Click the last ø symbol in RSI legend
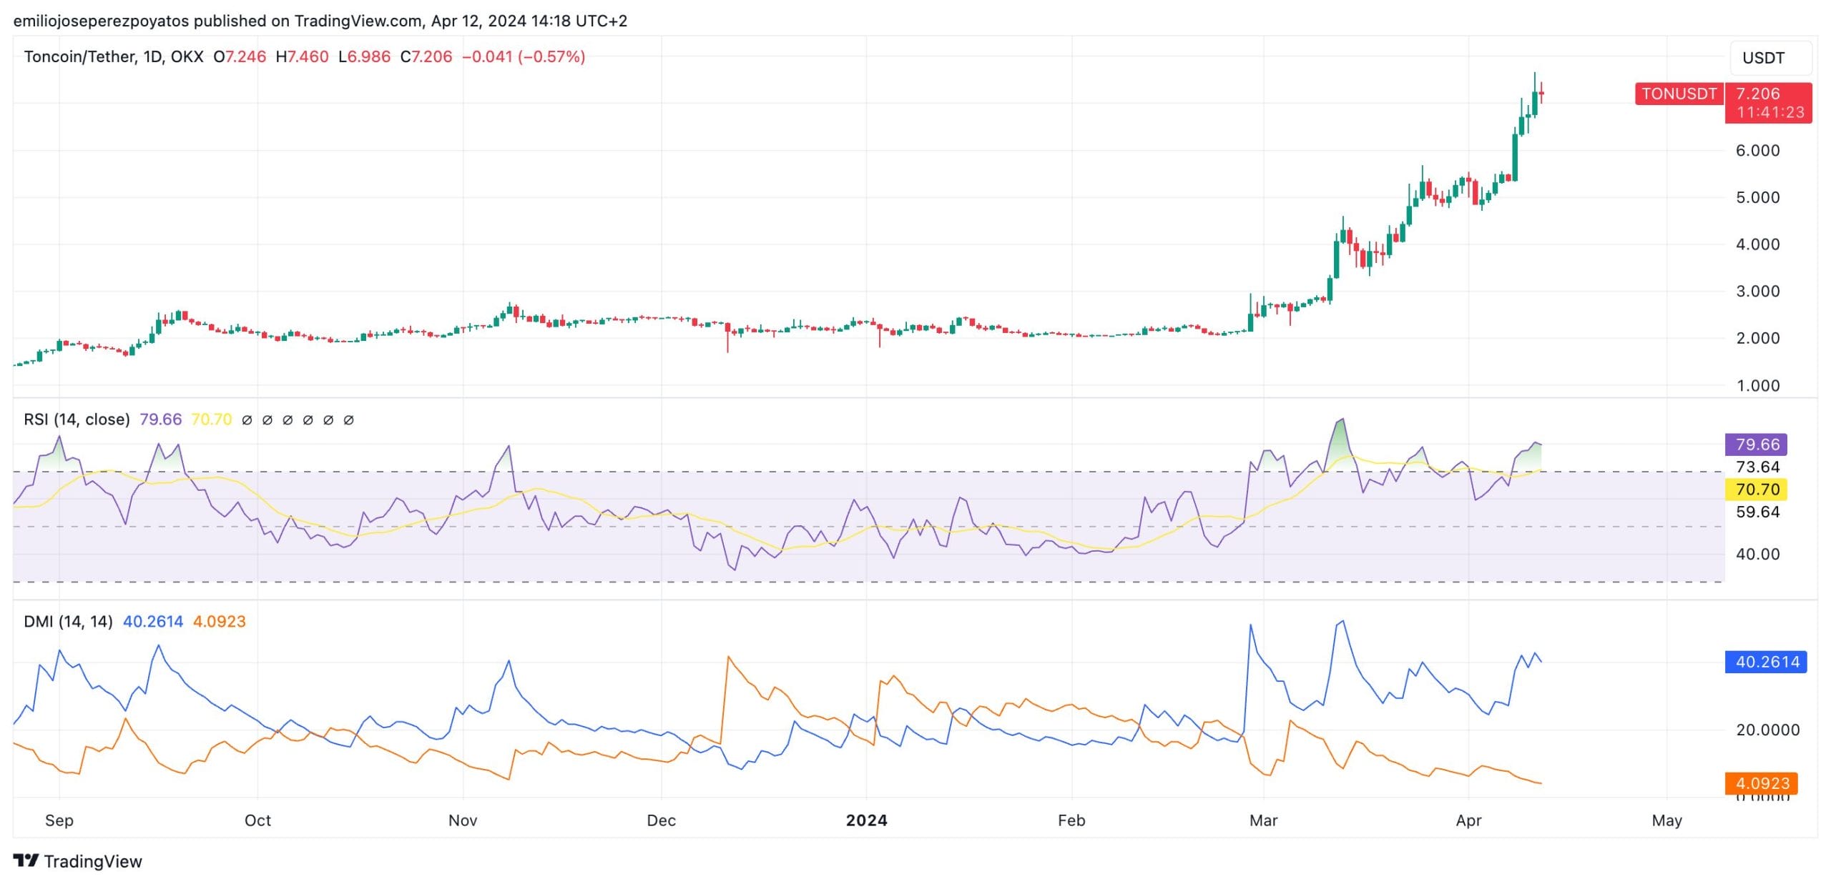This screenshot has width=1831, height=884. click(x=348, y=420)
